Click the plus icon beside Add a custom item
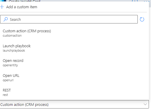 (x=2, y=7)
